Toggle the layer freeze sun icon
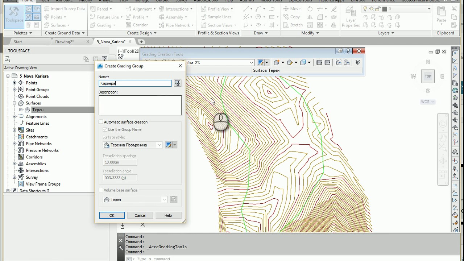The image size is (464, 261). (370, 9)
